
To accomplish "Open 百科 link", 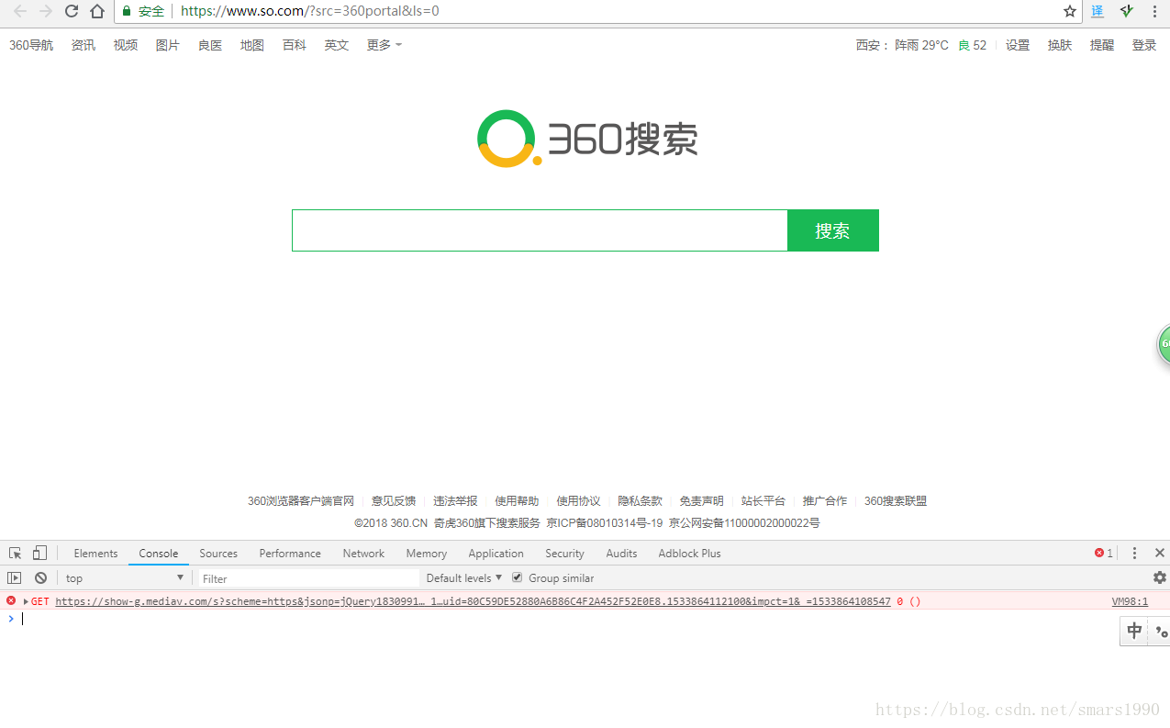I will pyautogui.click(x=295, y=45).
